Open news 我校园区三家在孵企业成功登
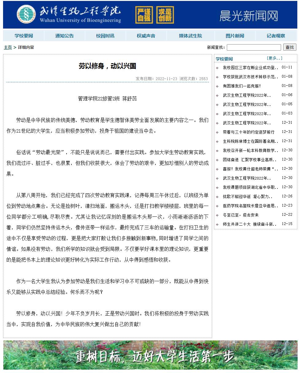This screenshot has width=301, height=373. (x=250, y=68)
